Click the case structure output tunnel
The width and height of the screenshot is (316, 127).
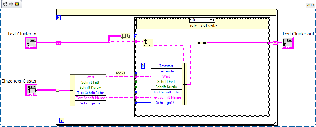[269, 43]
